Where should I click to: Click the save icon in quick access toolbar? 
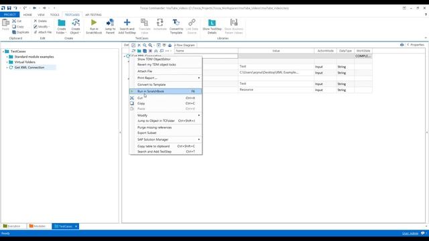[x=9, y=8]
